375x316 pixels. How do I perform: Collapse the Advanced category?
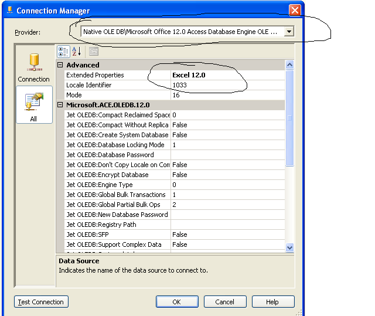60,65
